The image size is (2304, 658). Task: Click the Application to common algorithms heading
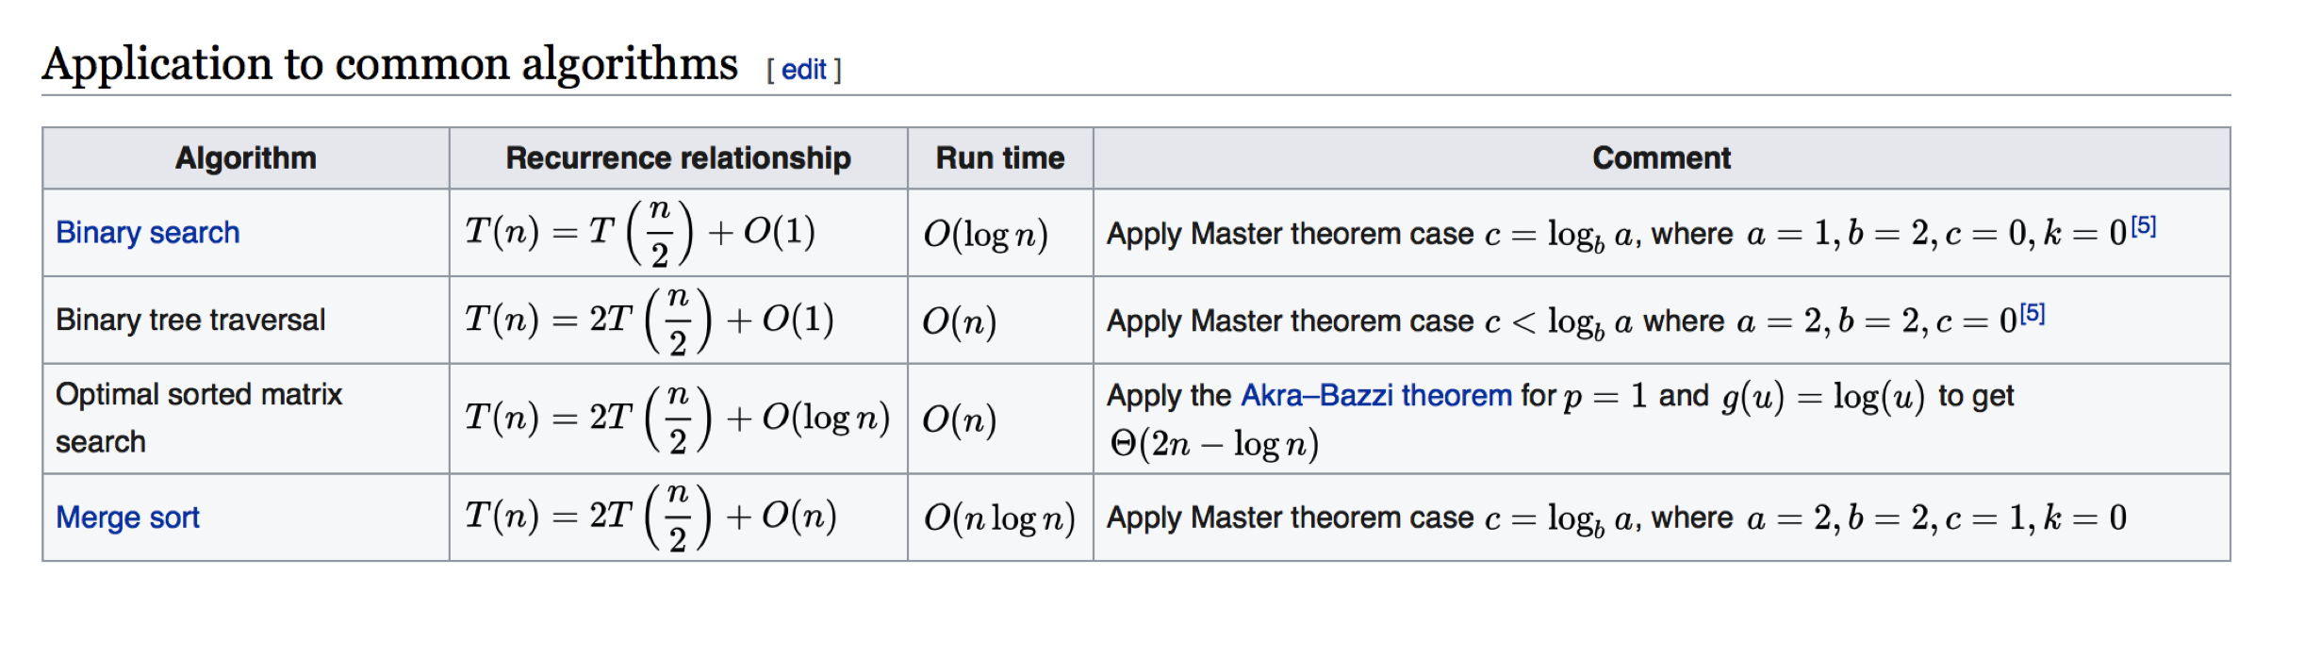(x=389, y=64)
